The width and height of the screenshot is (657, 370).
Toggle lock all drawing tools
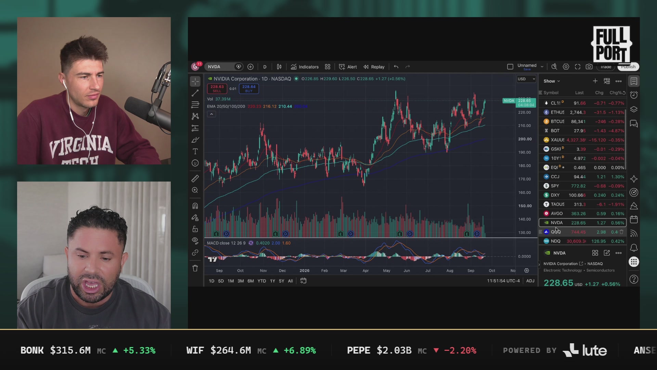(x=195, y=229)
